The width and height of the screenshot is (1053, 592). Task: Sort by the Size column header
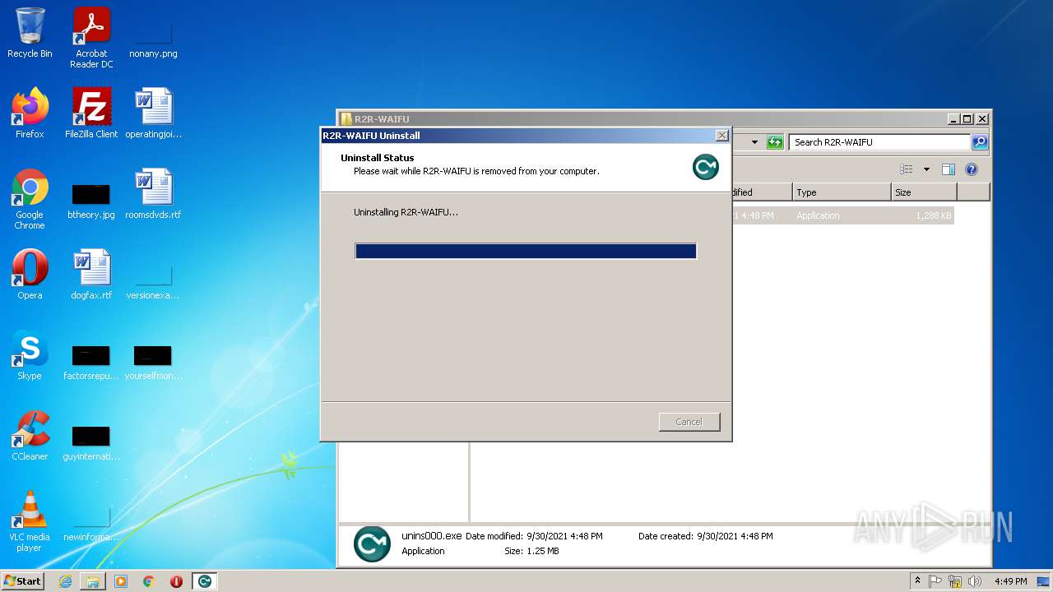click(x=924, y=192)
